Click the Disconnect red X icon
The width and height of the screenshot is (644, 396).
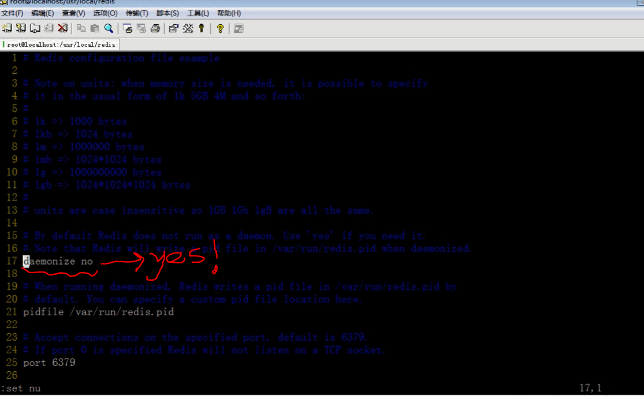click(x=62, y=28)
